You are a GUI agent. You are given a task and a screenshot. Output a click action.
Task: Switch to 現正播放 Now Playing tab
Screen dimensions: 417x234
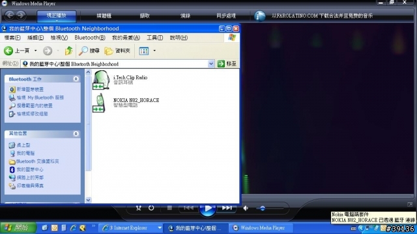(x=57, y=16)
